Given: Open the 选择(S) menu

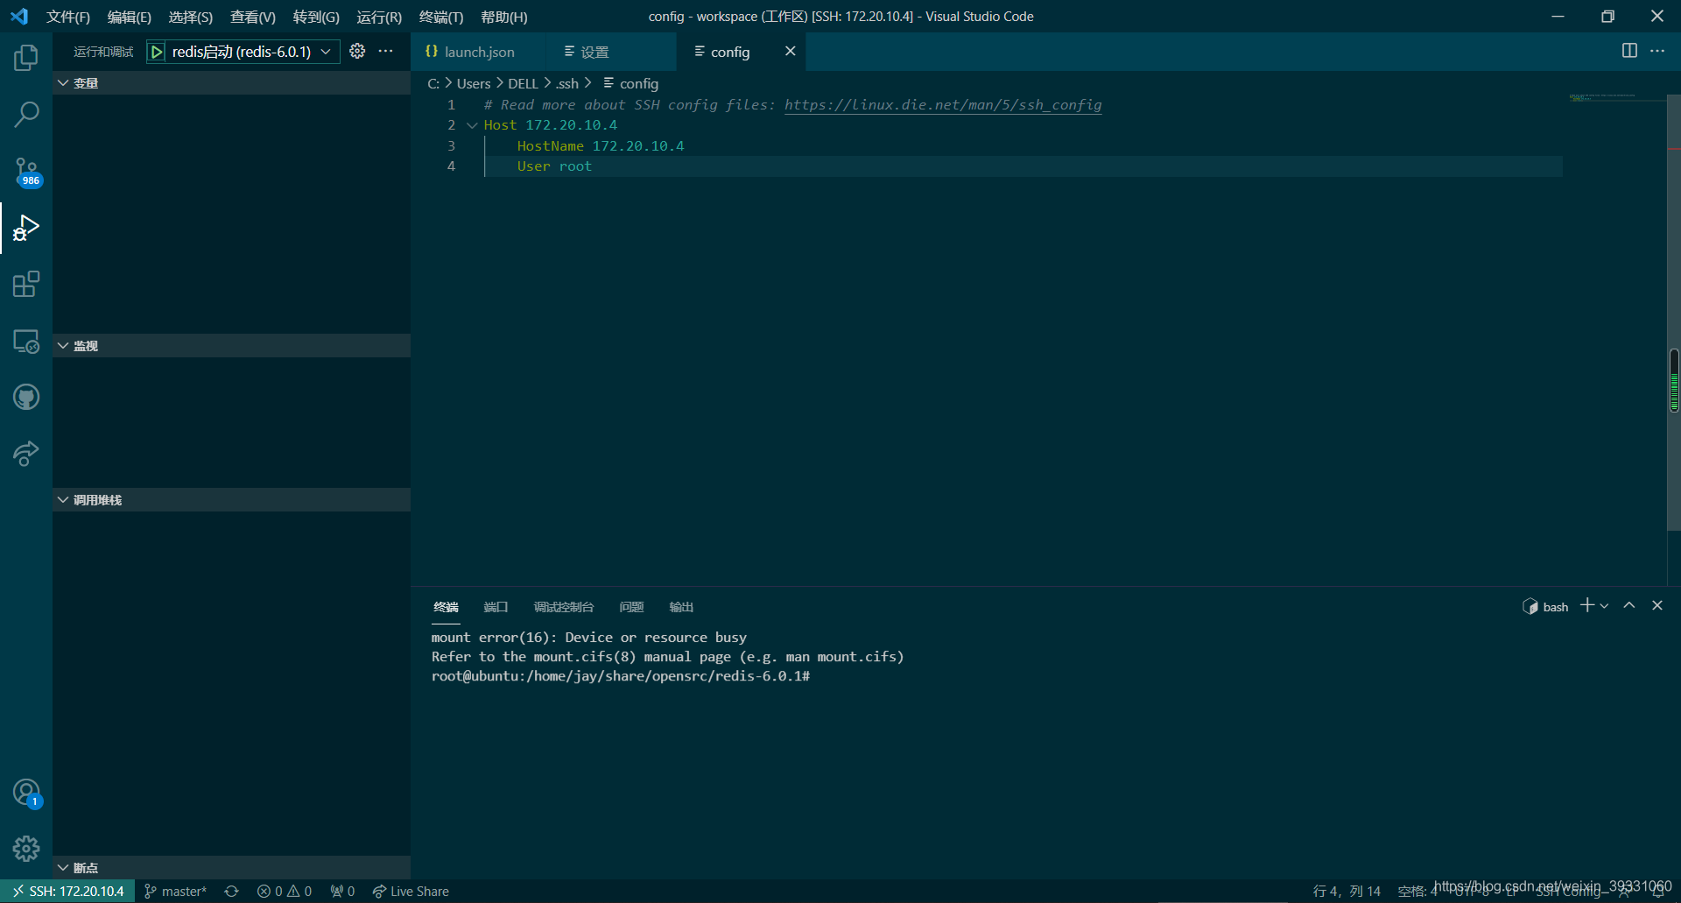Looking at the screenshot, I should tap(191, 17).
